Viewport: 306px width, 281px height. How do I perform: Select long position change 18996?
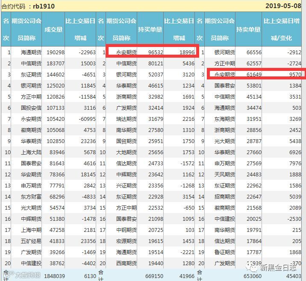point(187,52)
